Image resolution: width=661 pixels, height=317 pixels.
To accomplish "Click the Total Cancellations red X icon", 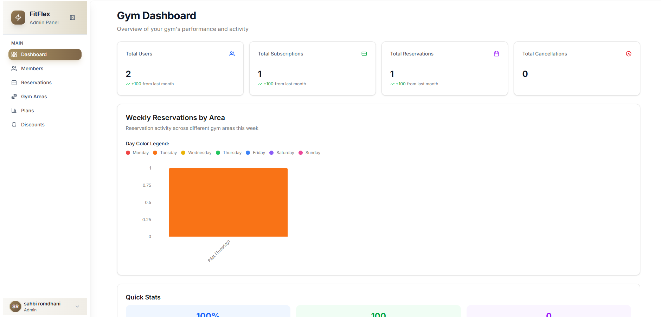I will [x=629, y=54].
